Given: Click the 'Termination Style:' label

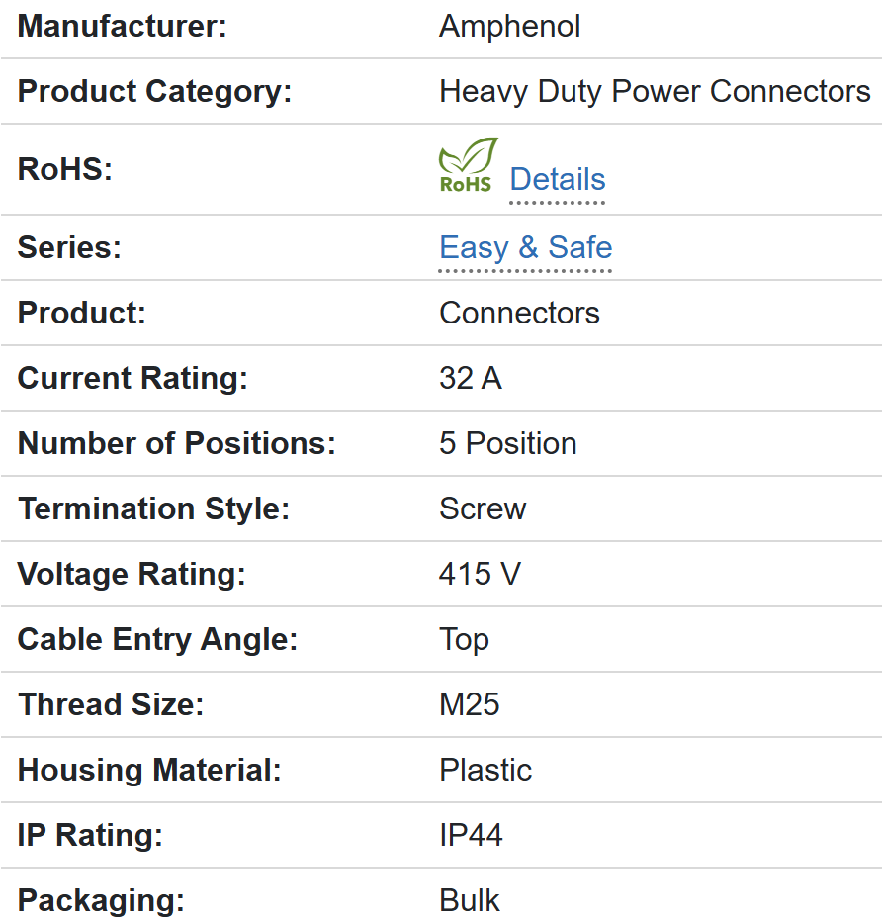Looking at the screenshot, I should [154, 509].
